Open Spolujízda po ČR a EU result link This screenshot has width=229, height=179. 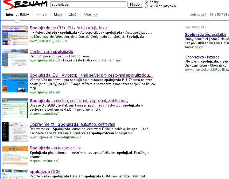click(68, 28)
